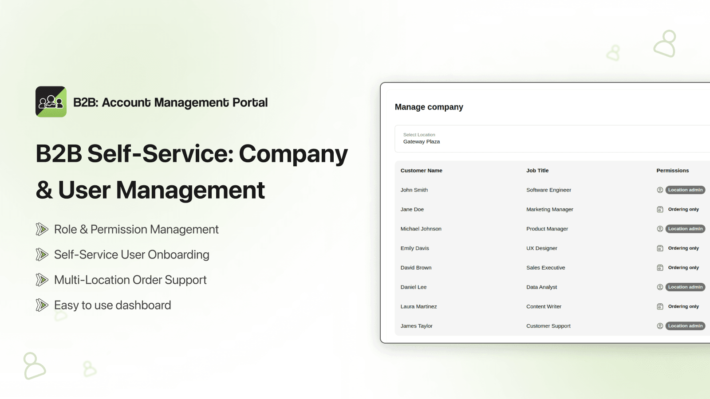The image size is (710, 399).
Task: Click the admin user icon beside John Smith
Action: (x=660, y=190)
